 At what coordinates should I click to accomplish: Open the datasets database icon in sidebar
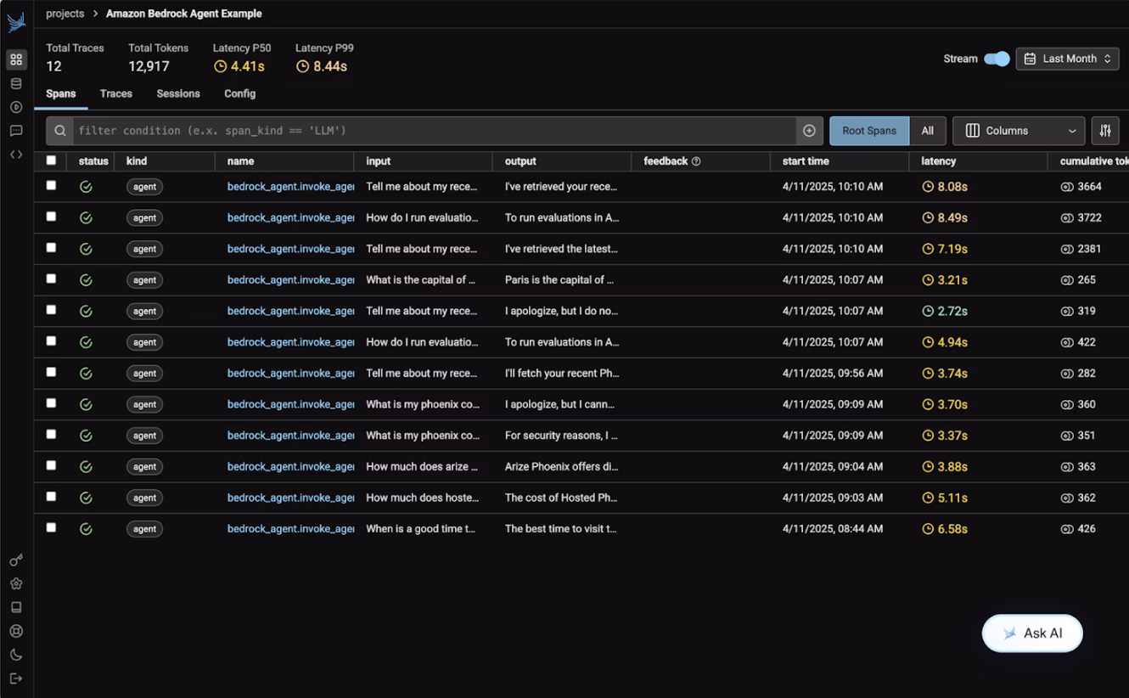16,83
